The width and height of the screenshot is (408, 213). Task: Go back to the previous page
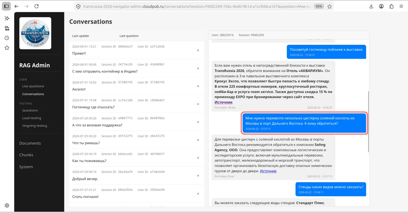click(x=17, y=6)
